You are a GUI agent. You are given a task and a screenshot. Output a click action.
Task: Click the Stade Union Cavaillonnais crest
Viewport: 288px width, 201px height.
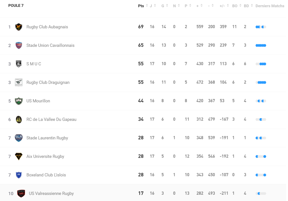pyautogui.click(x=19, y=45)
